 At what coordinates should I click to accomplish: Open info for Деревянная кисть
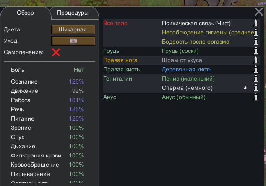(255, 70)
